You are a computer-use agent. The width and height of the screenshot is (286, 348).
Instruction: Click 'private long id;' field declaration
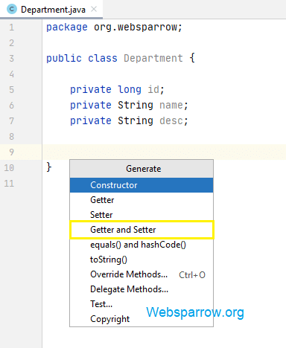117,90
